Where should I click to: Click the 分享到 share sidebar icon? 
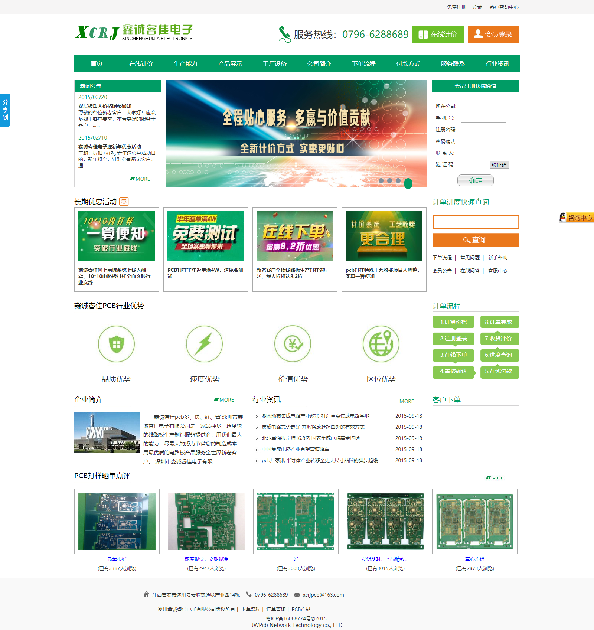click(x=5, y=110)
